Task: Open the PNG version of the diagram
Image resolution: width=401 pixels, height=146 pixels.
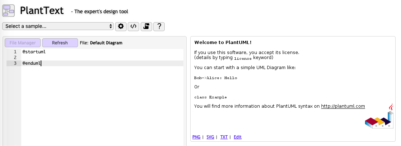Action: coord(196,137)
